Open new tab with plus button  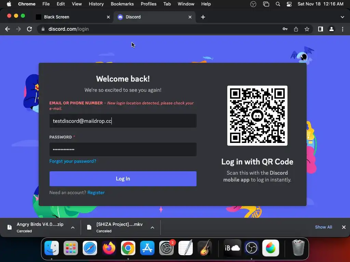point(203,17)
